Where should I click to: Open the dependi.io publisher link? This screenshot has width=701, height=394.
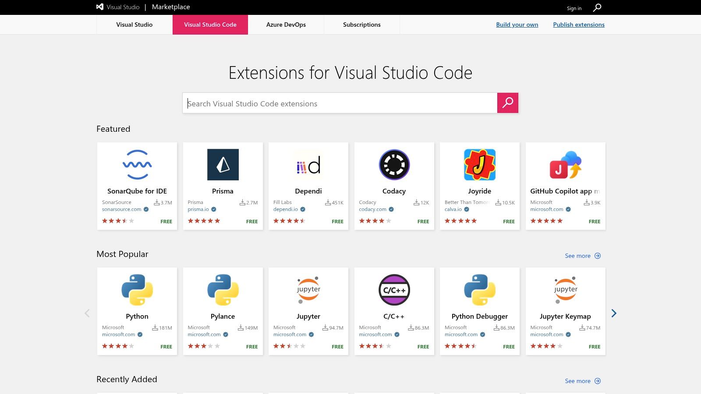(x=286, y=209)
